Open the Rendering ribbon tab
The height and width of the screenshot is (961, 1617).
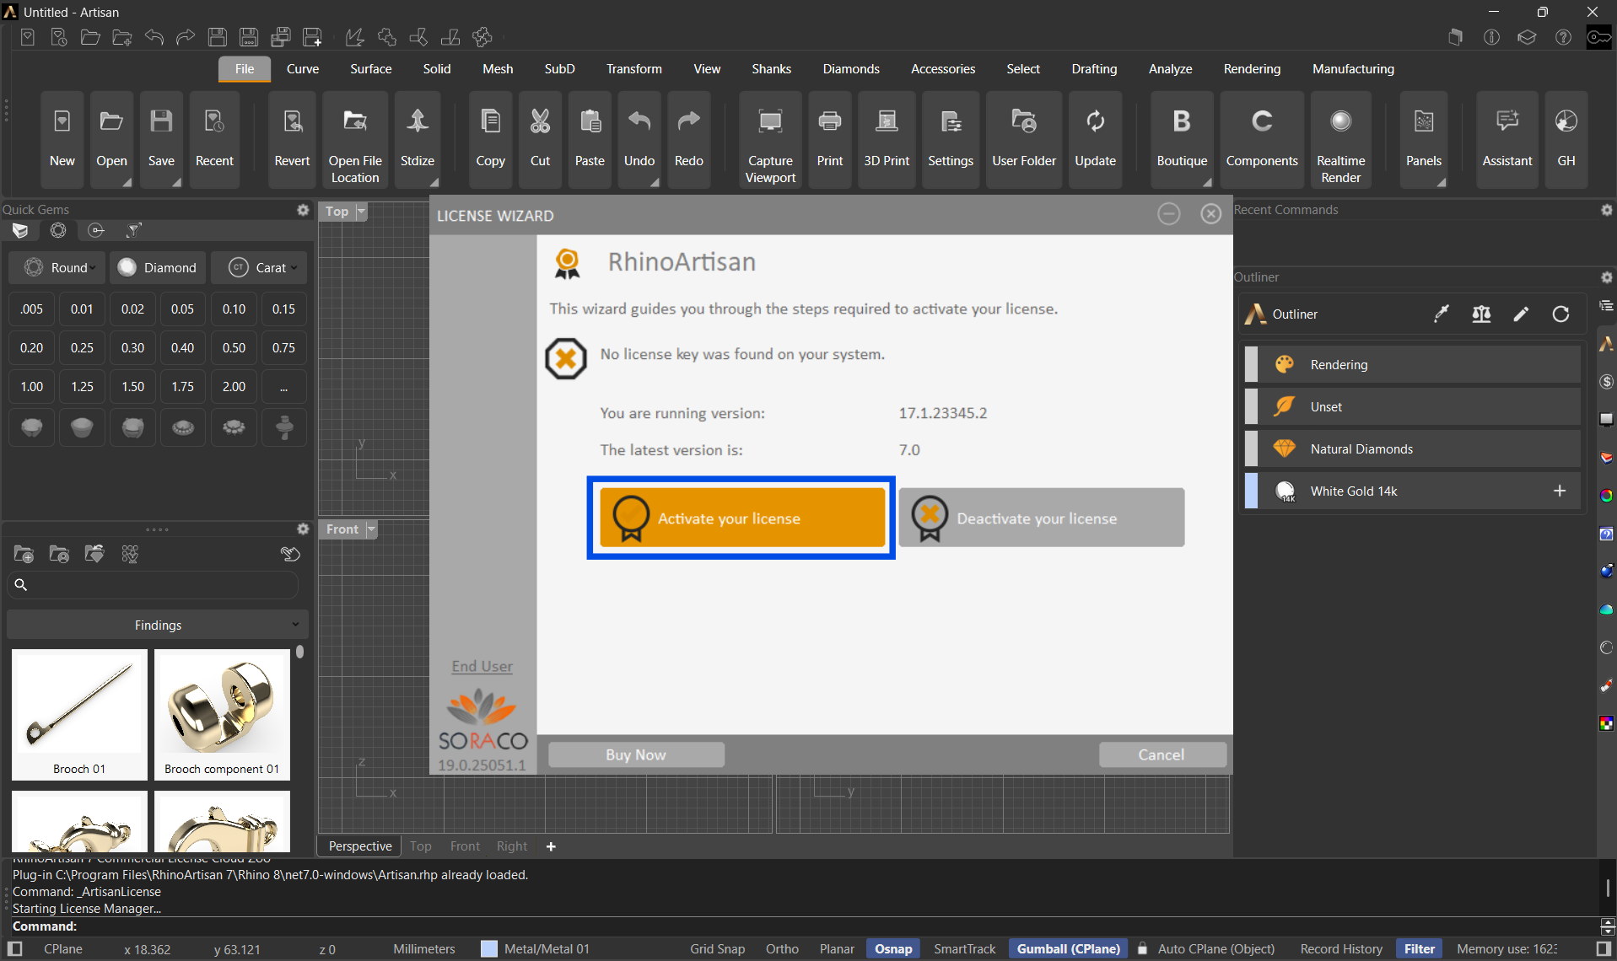click(x=1252, y=68)
